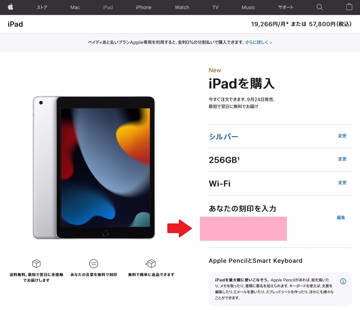Change the シルバー color selection
The width and height of the screenshot is (360, 310).
(x=342, y=136)
